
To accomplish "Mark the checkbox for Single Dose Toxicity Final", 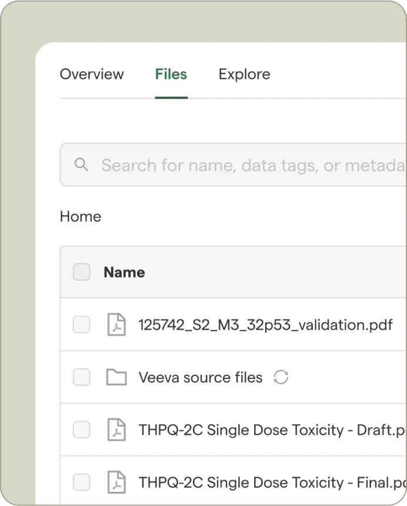I will (82, 482).
